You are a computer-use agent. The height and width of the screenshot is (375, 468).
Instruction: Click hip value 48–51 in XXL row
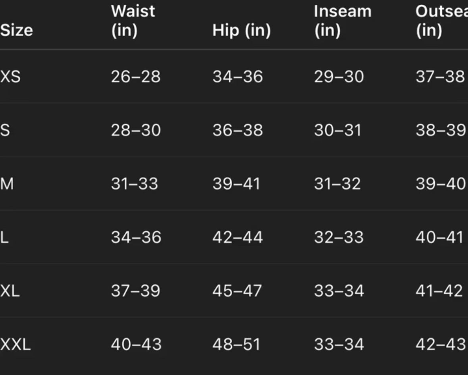[236, 344]
